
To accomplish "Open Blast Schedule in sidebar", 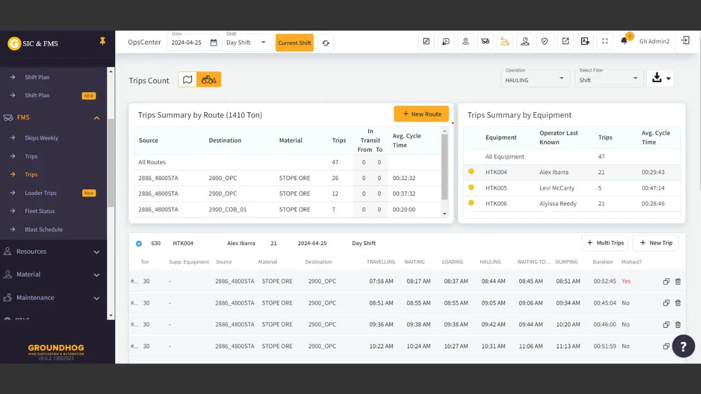I will [x=43, y=229].
